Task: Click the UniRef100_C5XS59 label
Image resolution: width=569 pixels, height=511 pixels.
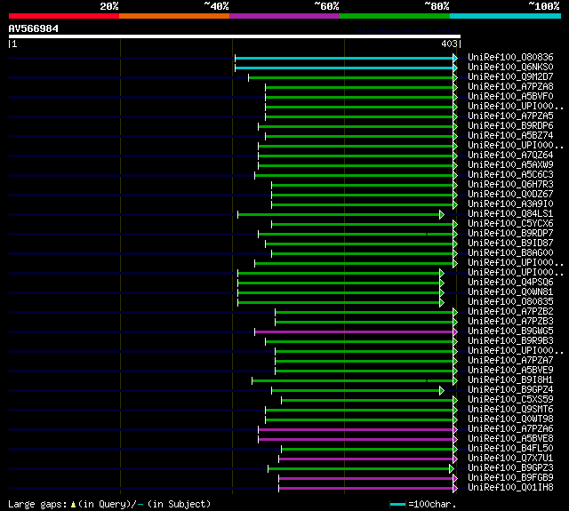Action: 510,400
